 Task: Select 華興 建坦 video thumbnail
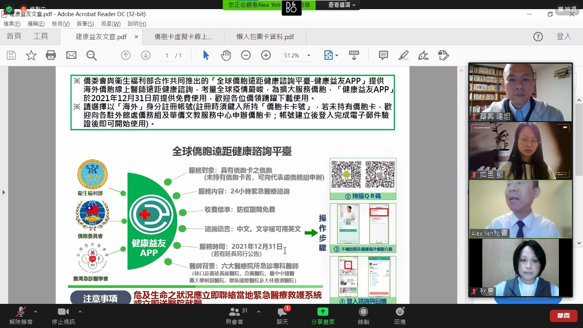click(521, 92)
